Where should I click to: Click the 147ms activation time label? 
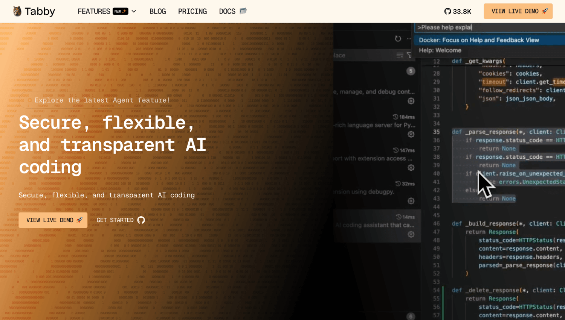(404, 150)
